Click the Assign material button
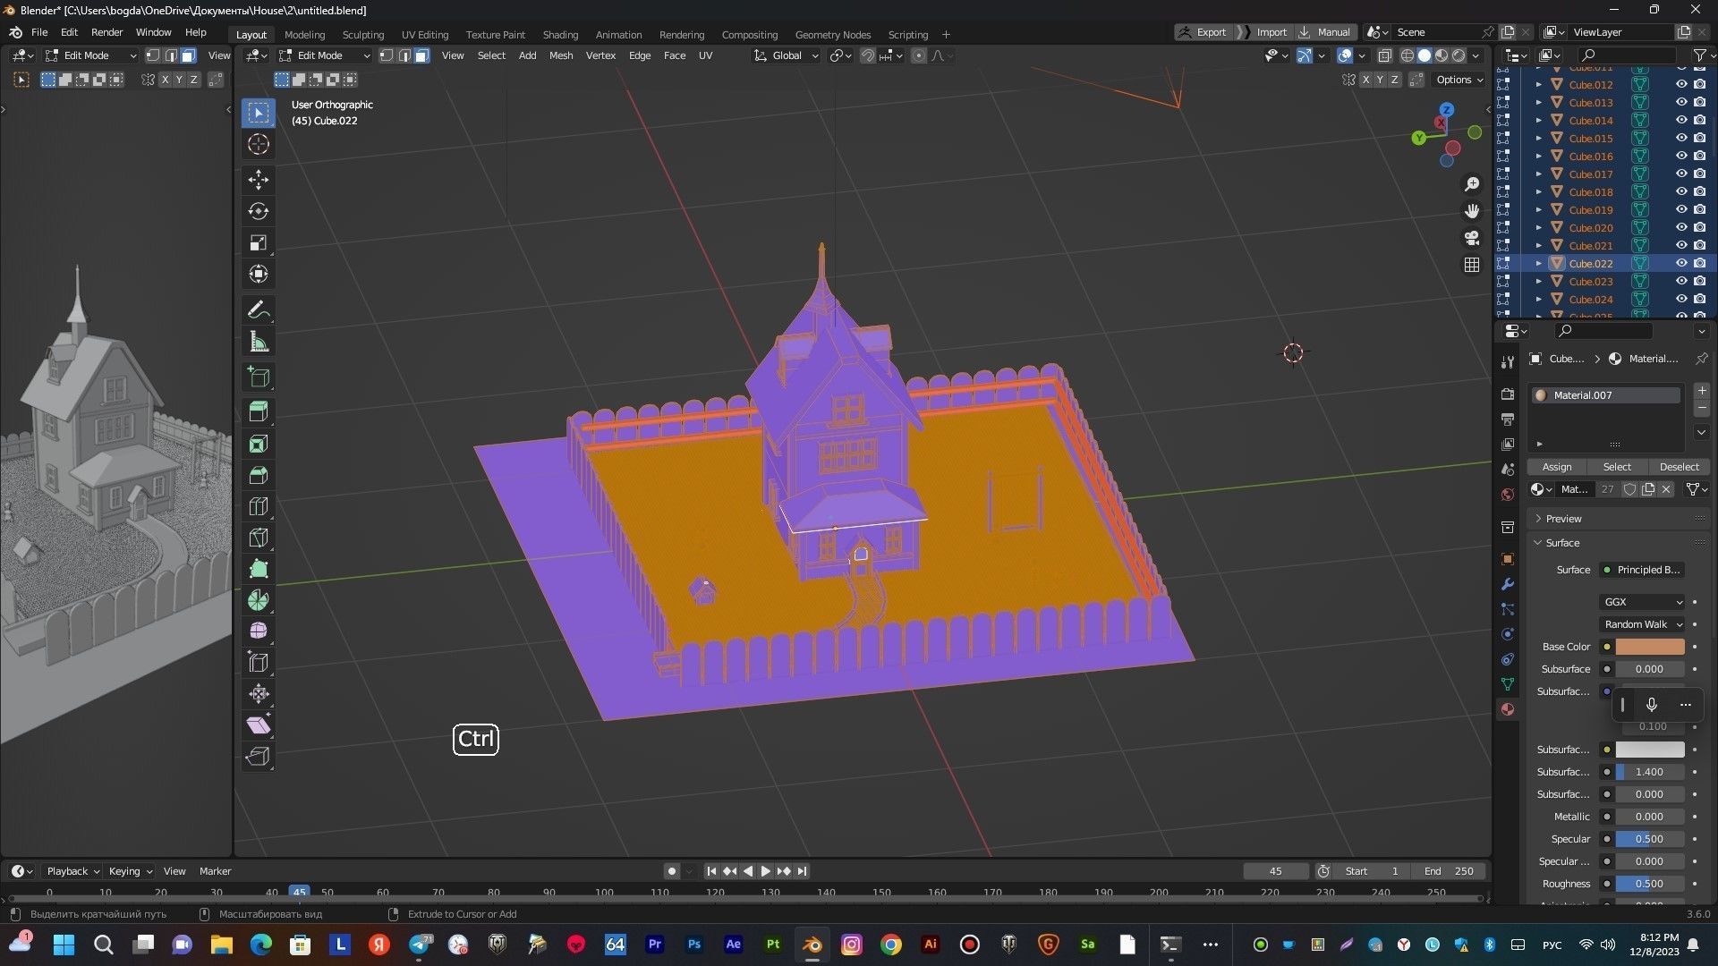The height and width of the screenshot is (966, 1718). point(1557,467)
